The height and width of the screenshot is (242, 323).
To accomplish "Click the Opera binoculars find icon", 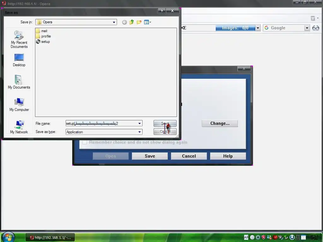I will 315,28.
